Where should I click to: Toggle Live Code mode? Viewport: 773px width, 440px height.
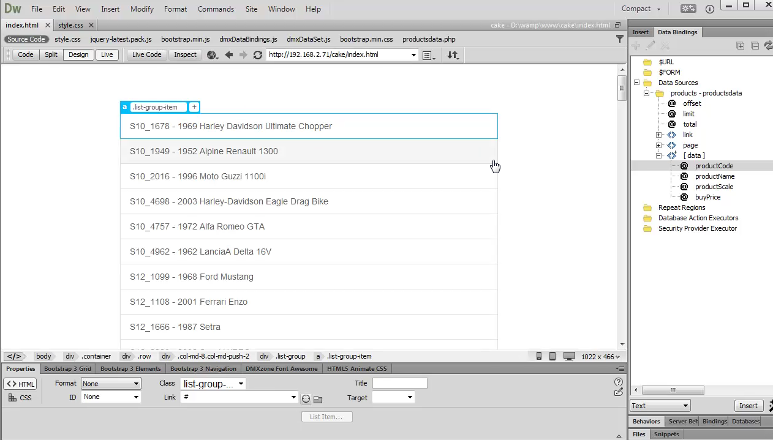pos(147,55)
